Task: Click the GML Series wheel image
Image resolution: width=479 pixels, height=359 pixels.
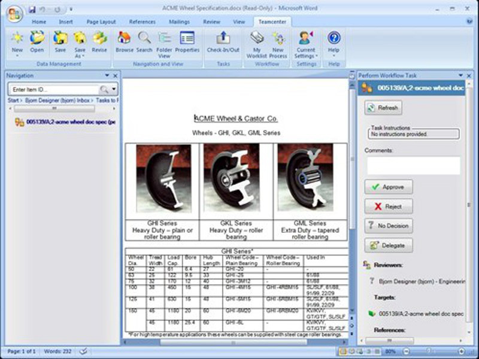Action: (x=305, y=178)
